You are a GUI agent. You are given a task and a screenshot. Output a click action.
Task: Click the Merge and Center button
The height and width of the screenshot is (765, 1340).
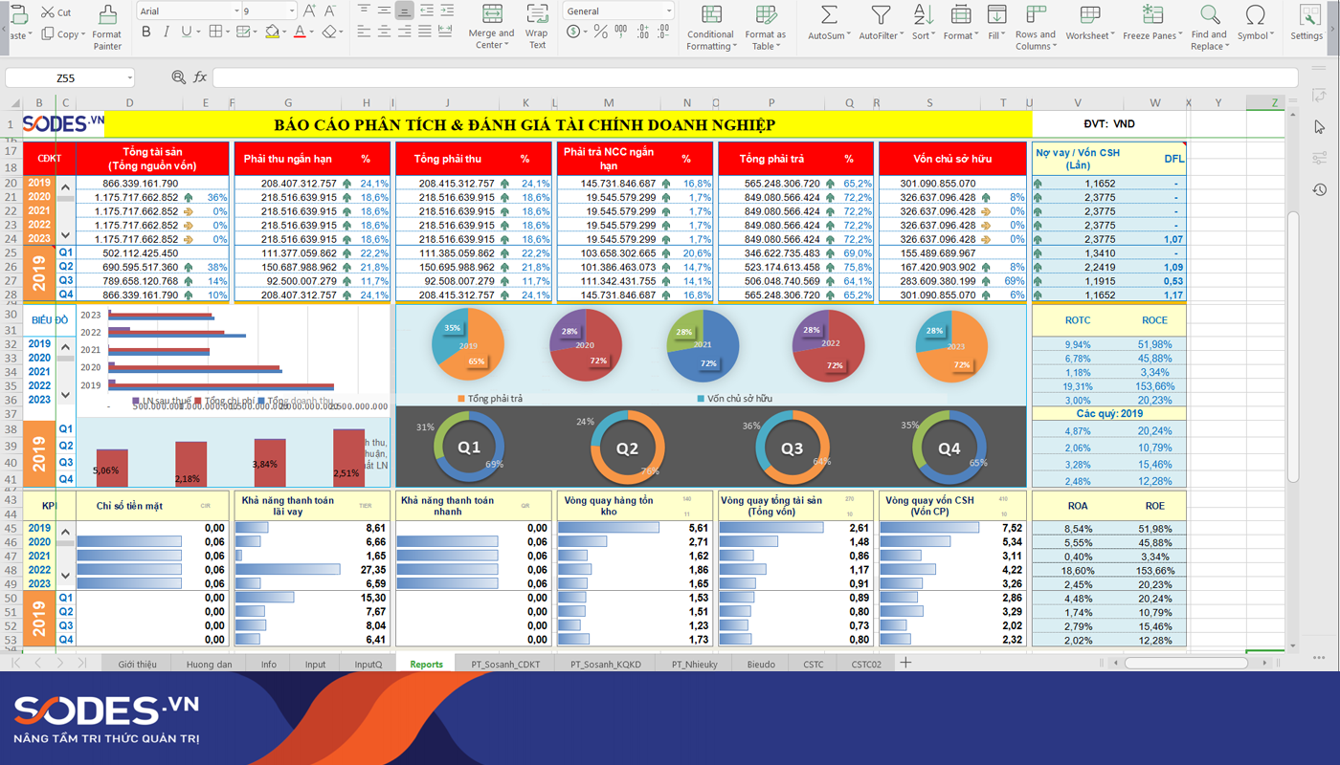pyautogui.click(x=491, y=25)
